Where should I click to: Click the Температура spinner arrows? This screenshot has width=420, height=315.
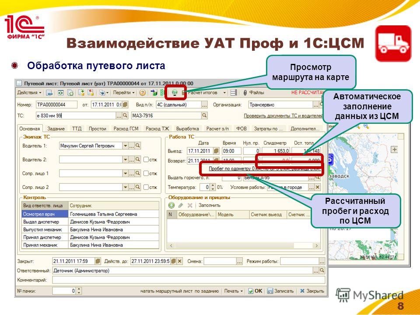(x=213, y=187)
